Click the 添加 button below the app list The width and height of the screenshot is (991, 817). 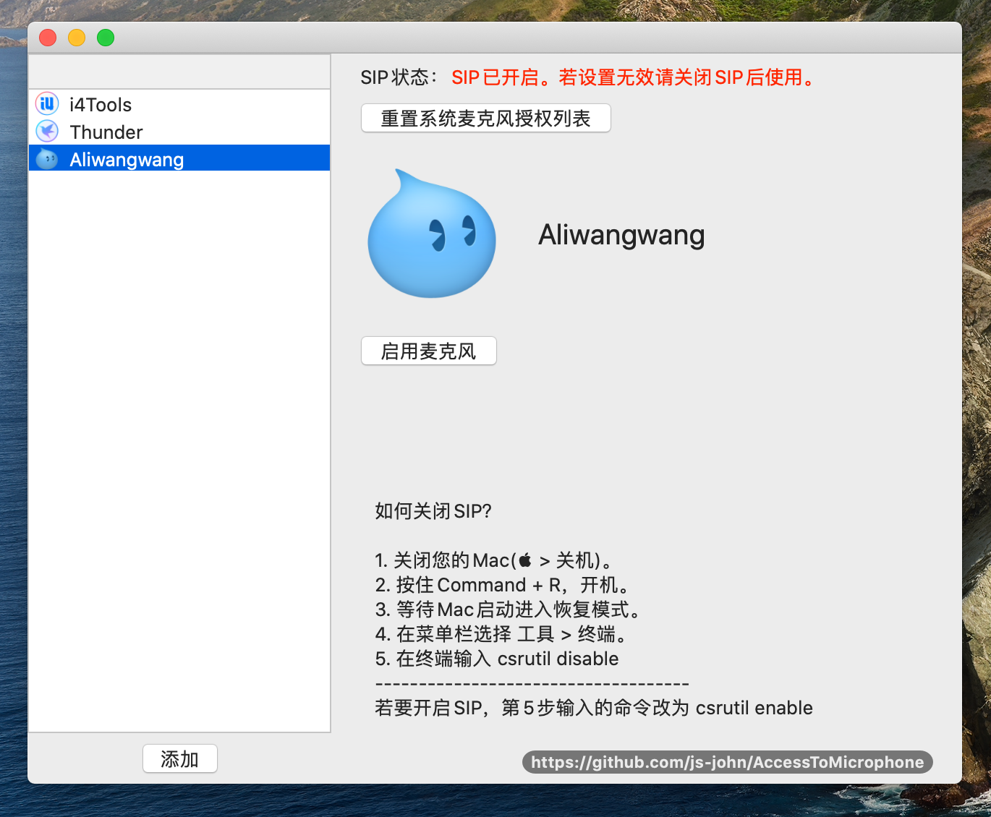point(179,758)
